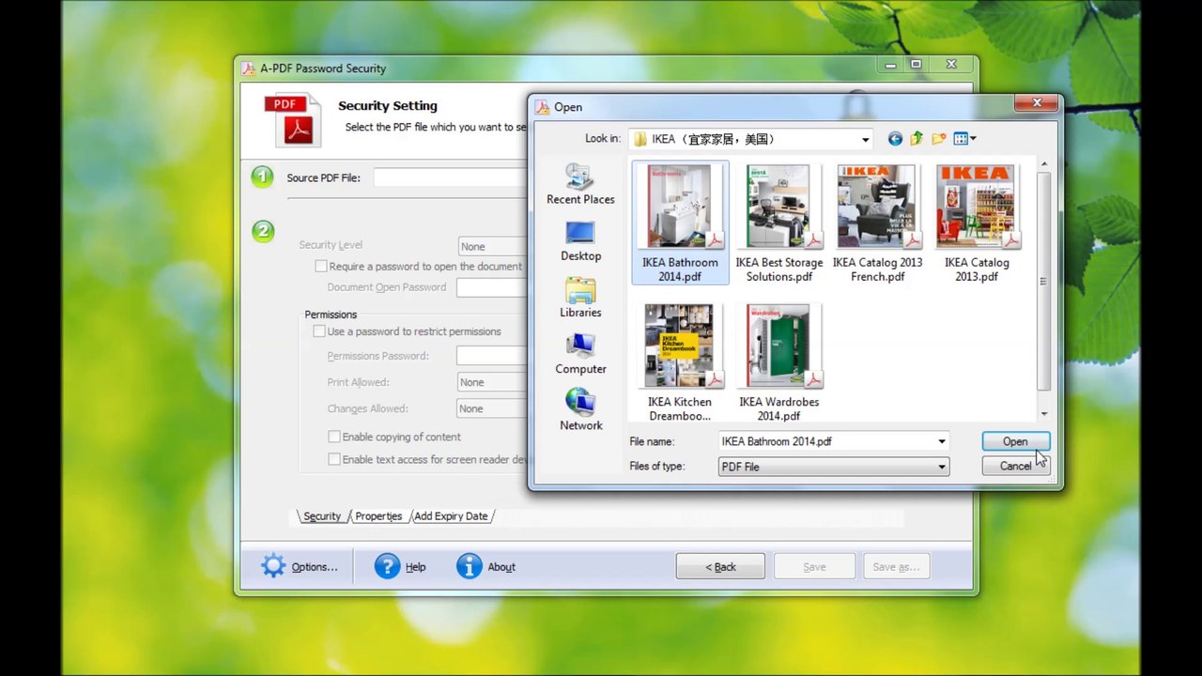The height and width of the screenshot is (676, 1202).
Task: Click the About info icon
Action: (470, 566)
